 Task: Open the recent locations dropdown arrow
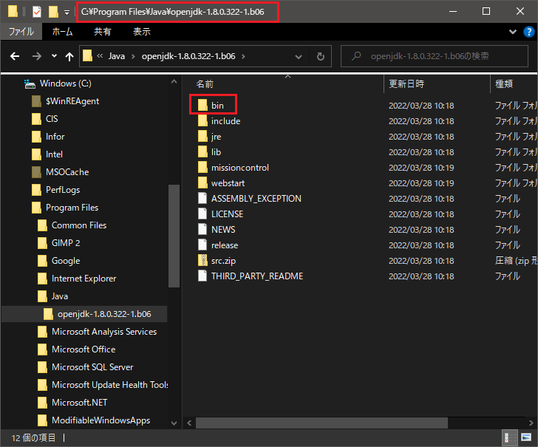(x=54, y=56)
